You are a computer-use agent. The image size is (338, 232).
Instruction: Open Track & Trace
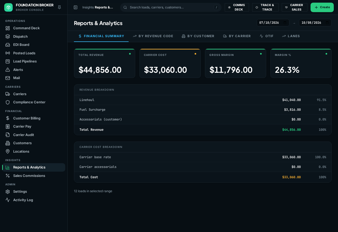point(265,7)
